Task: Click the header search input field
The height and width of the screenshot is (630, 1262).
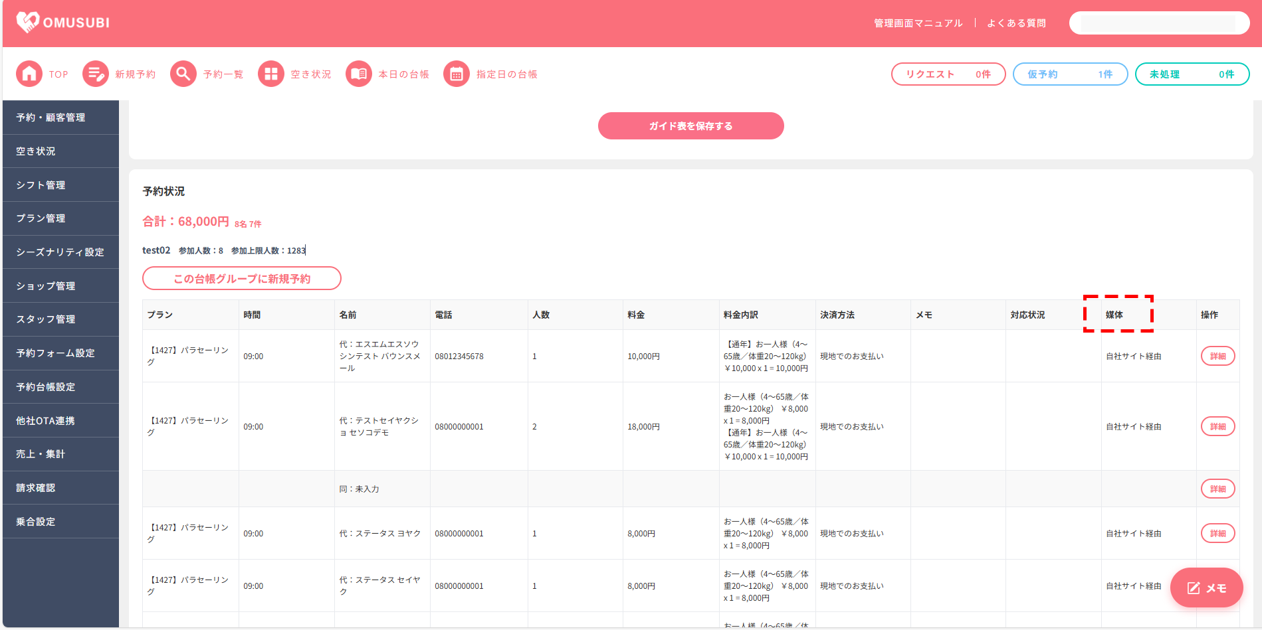Action: (x=1158, y=23)
